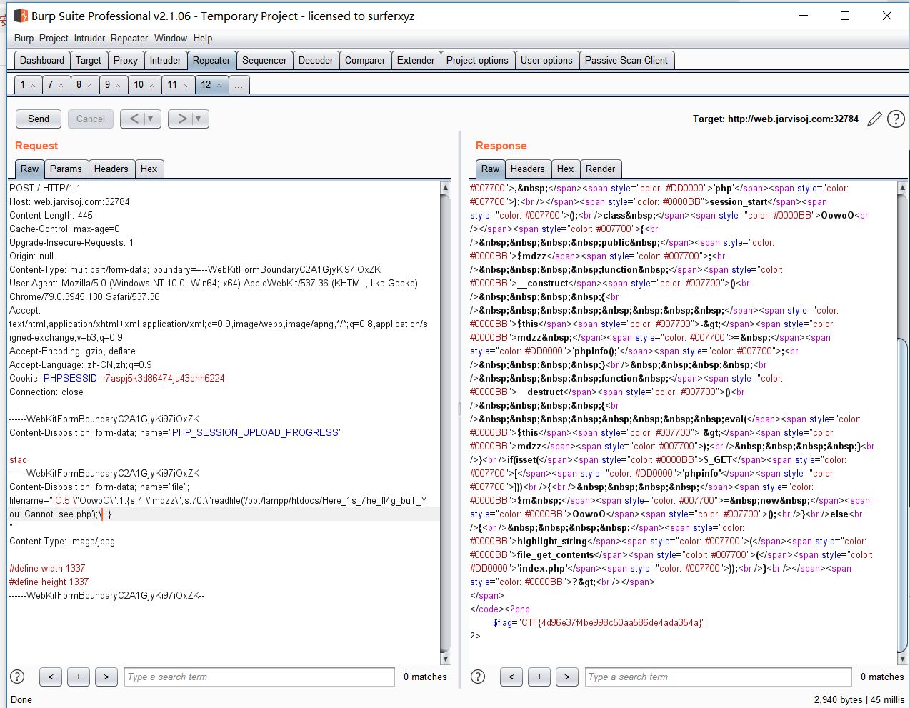The image size is (910, 708).
Task: Send the request
Action: pyautogui.click(x=39, y=119)
